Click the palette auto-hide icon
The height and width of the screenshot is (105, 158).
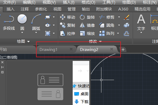point(2,67)
